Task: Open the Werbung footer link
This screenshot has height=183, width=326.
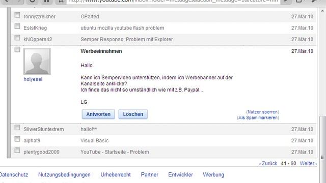Action: point(213,175)
